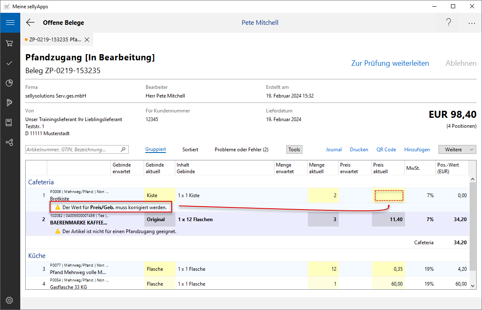Image resolution: width=482 pixels, height=310 pixels.
Task: Expand the Weitere dropdown
Action: tap(457, 150)
